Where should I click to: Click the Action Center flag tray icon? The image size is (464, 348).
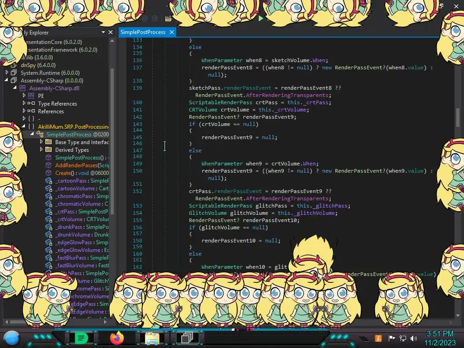[392, 338]
